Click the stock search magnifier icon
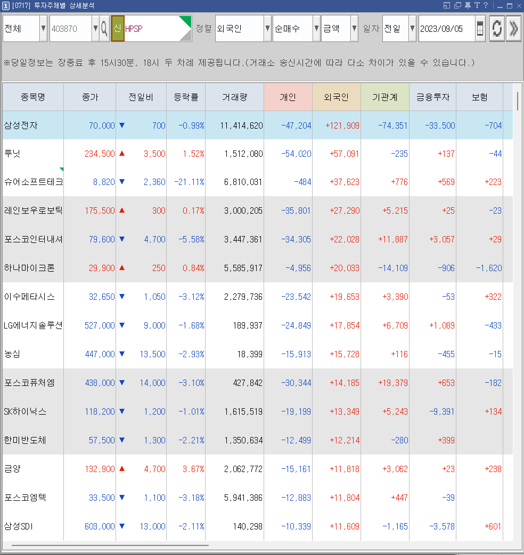The width and height of the screenshot is (524, 555). click(x=104, y=28)
